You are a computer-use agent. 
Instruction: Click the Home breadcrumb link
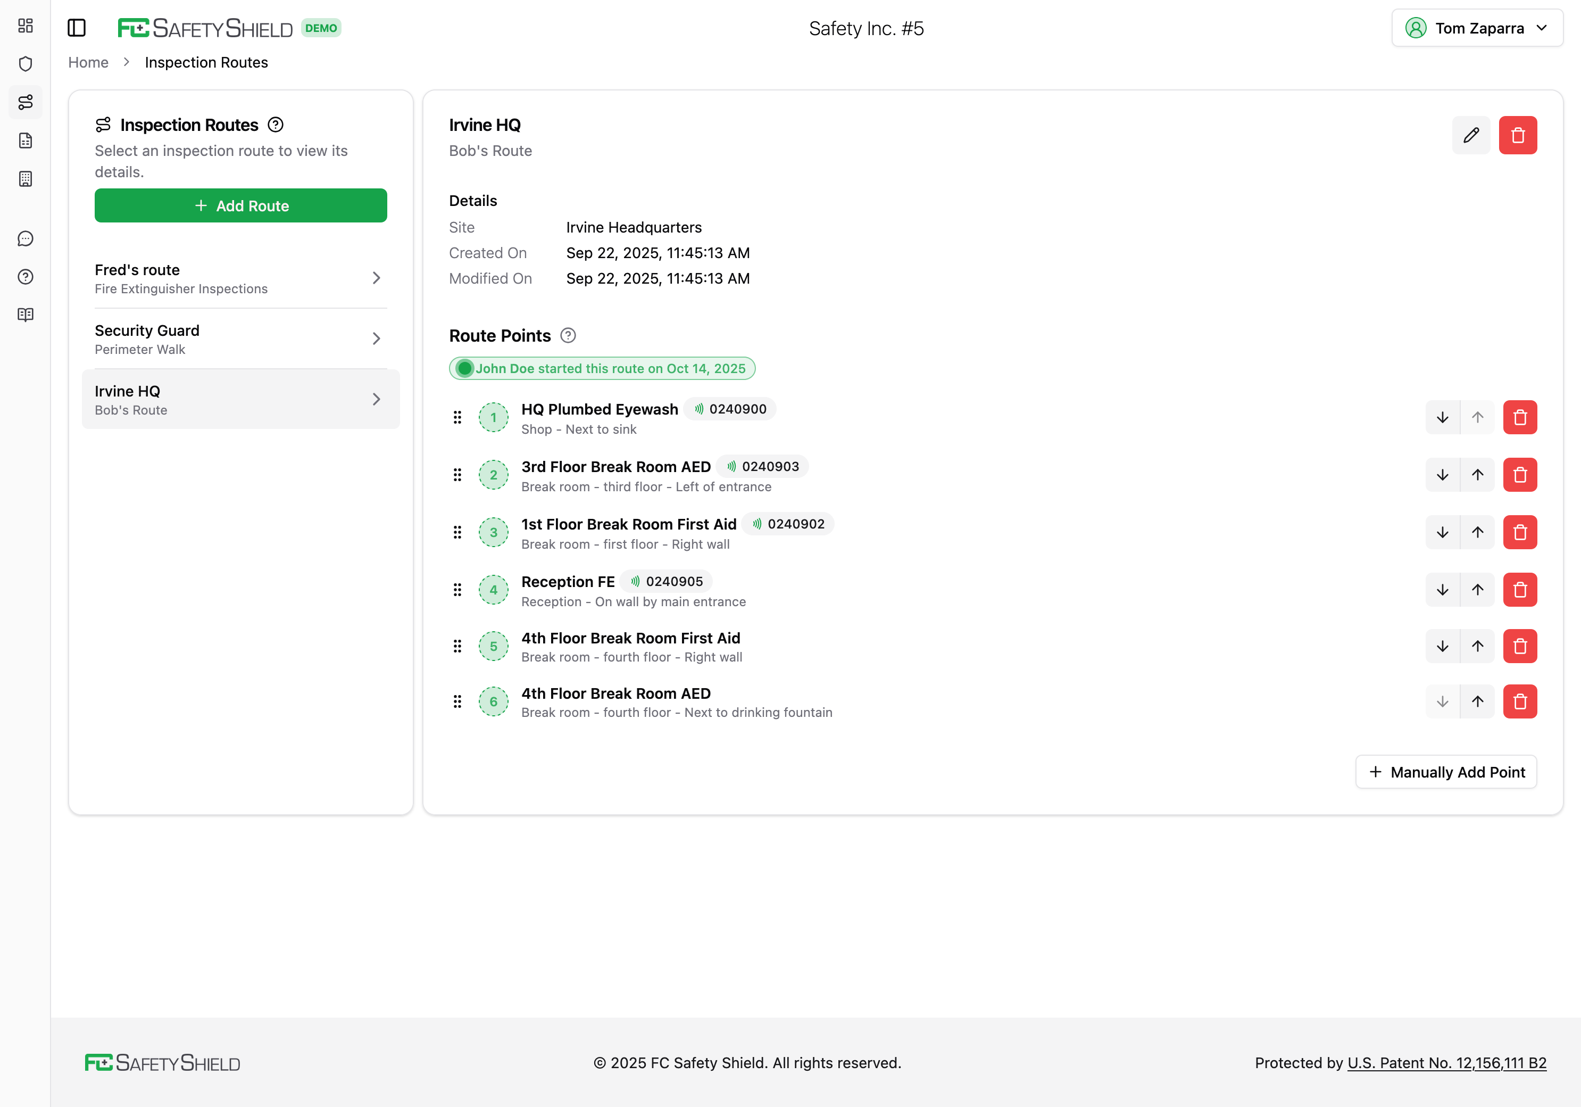(x=88, y=63)
